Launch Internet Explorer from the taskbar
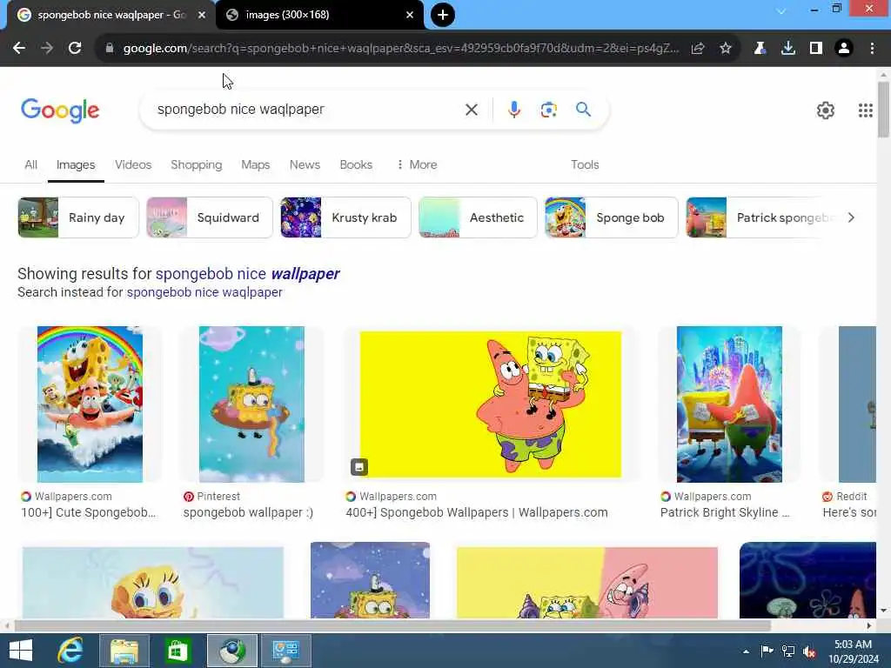 [70, 651]
